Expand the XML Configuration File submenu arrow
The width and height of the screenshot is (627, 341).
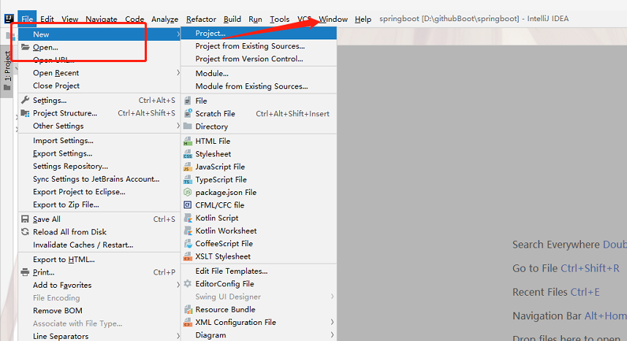[332, 322]
